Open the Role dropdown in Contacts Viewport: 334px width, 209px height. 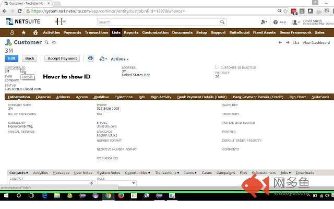[x=116, y=183]
